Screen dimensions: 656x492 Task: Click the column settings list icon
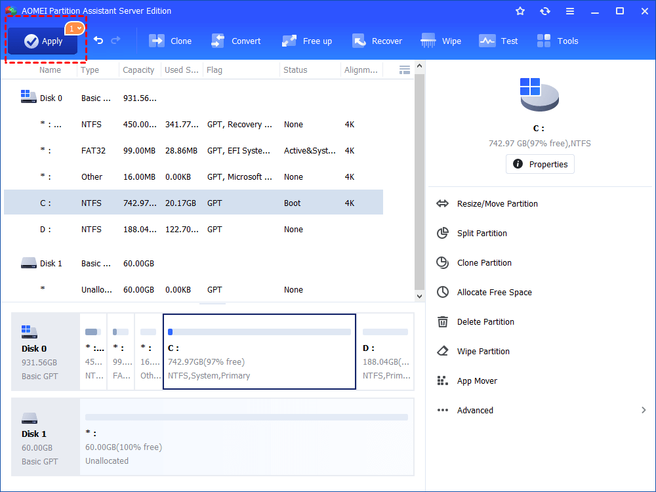(405, 70)
